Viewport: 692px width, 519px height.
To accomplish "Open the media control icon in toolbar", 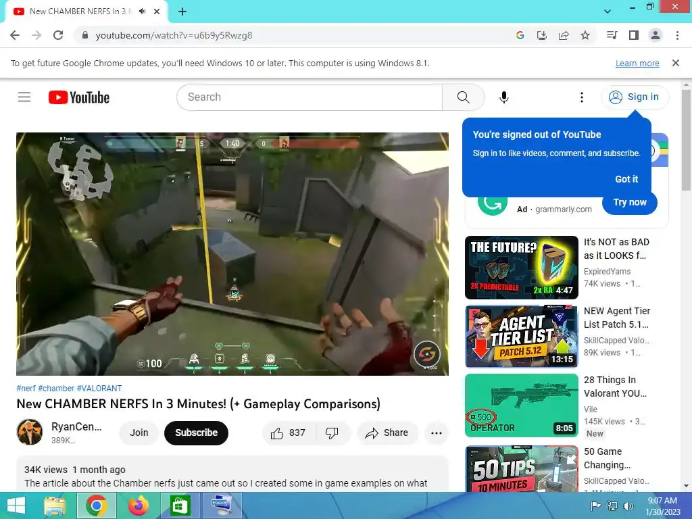I will tap(612, 35).
